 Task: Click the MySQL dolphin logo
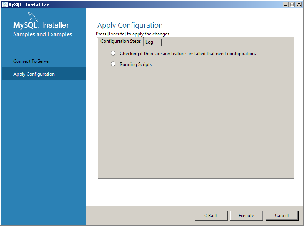(33, 17)
